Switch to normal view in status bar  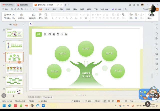coord(105,101)
